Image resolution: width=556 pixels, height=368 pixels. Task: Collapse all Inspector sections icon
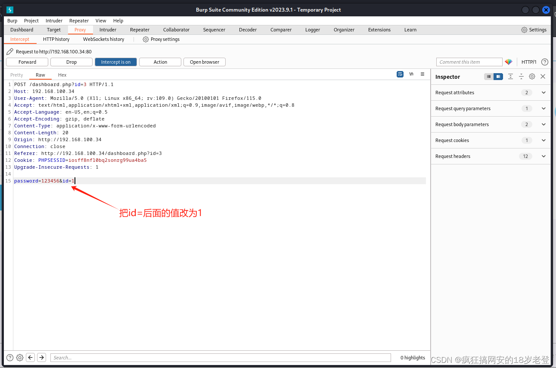(x=521, y=77)
